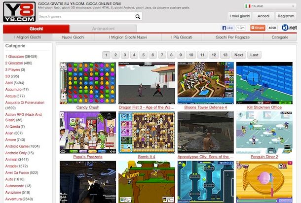Image resolution: width=301 pixels, height=203 pixels.
Task: Click the Apocalypse City title link
Action: click(x=205, y=157)
